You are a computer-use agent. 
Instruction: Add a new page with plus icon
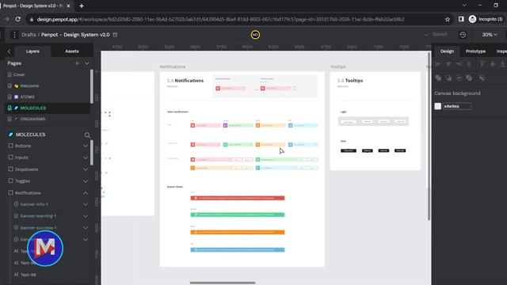point(77,63)
